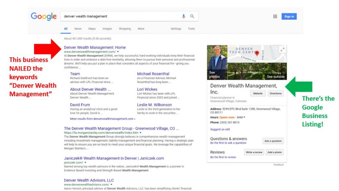Open the search Settings dropdown
This screenshot has width=339, height=191.
(x=176, y=29)
